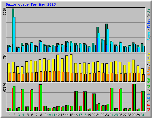152x118 pixels.
Task: Click the 67274 axis maximum label
Action: pos(4,88)
